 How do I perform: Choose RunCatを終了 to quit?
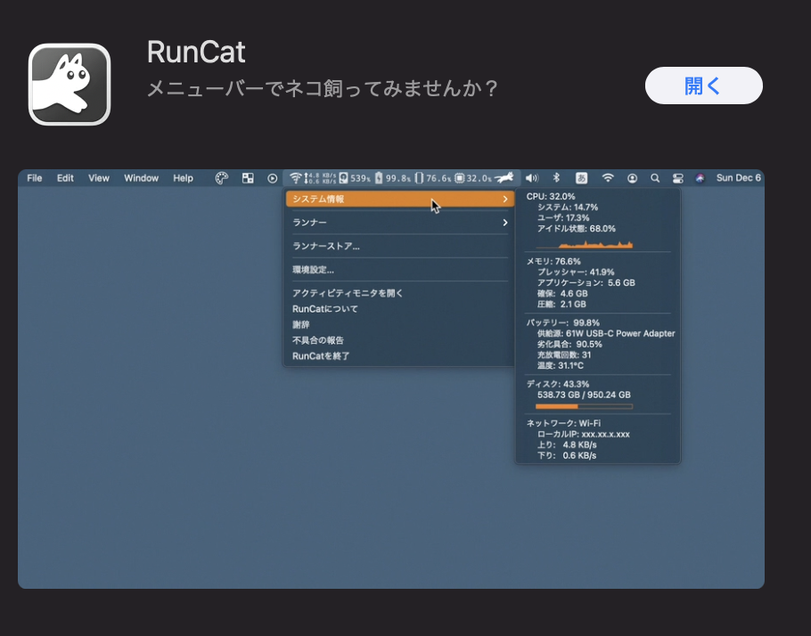[400, 356]
